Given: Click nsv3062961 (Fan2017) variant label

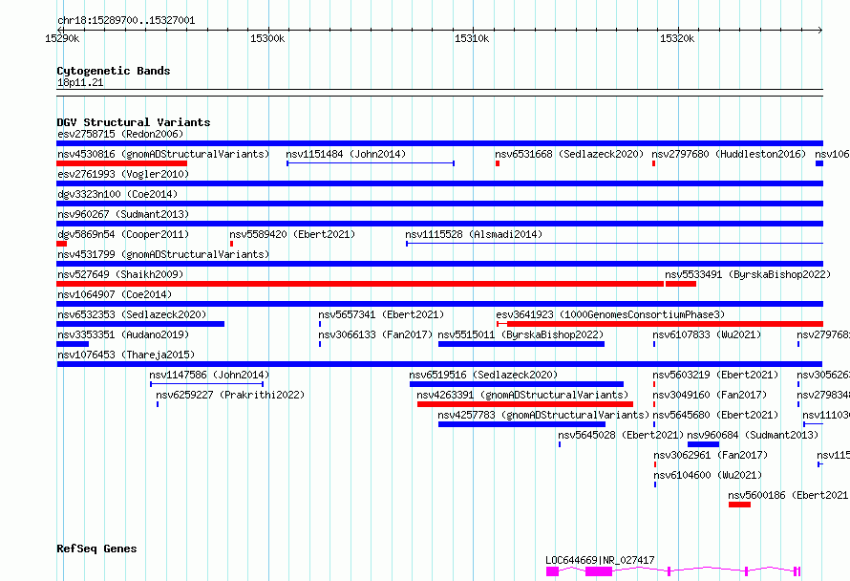Looking at the screenshot, I should [x=711, y=455].
